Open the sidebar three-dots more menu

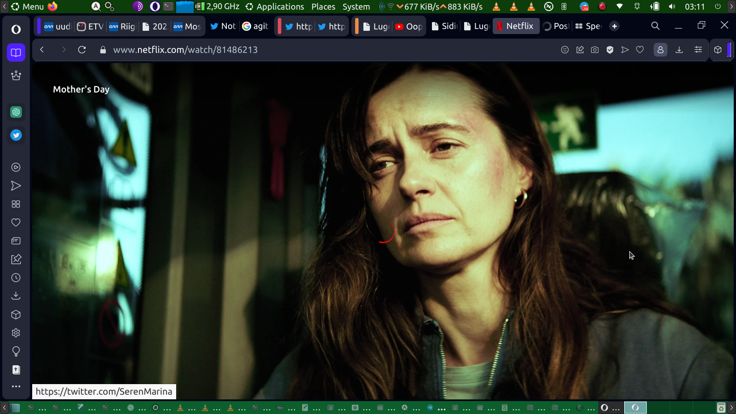[16, 386]
